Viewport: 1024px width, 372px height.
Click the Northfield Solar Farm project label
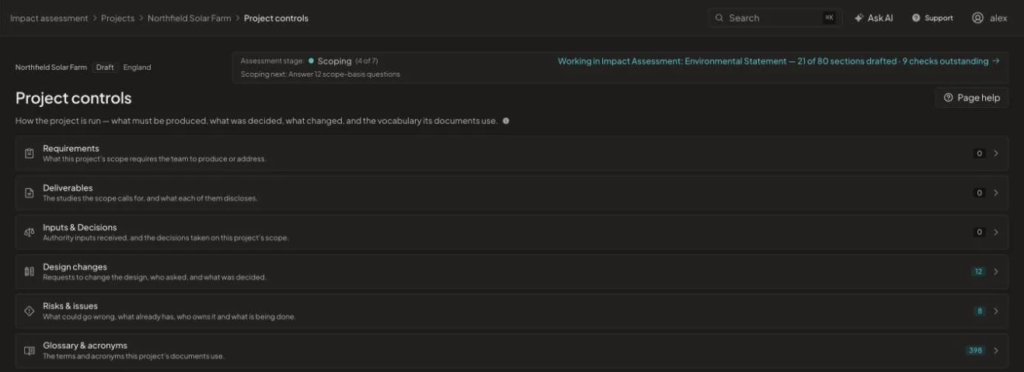(x=51, y=67)
